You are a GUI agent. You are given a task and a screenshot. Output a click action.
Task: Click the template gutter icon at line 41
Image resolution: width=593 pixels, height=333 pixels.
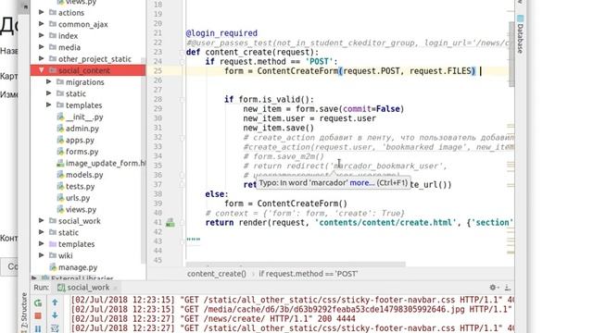170,222
